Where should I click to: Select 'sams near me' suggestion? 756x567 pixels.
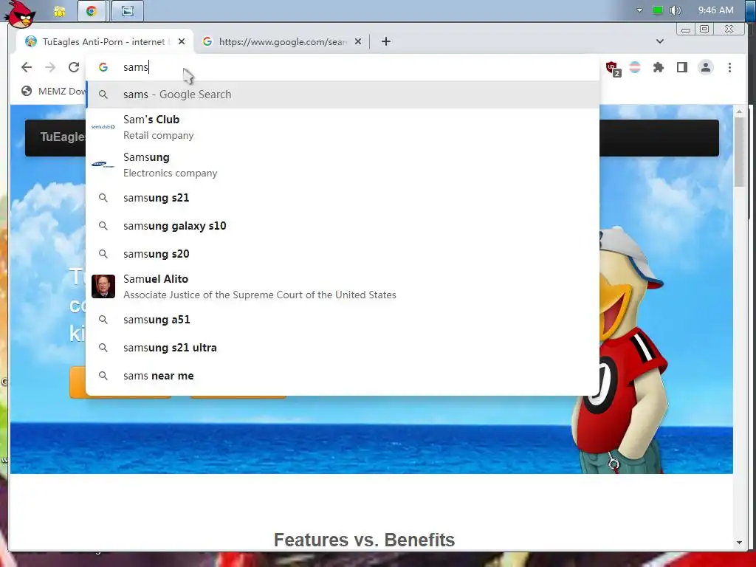point(343,376)
